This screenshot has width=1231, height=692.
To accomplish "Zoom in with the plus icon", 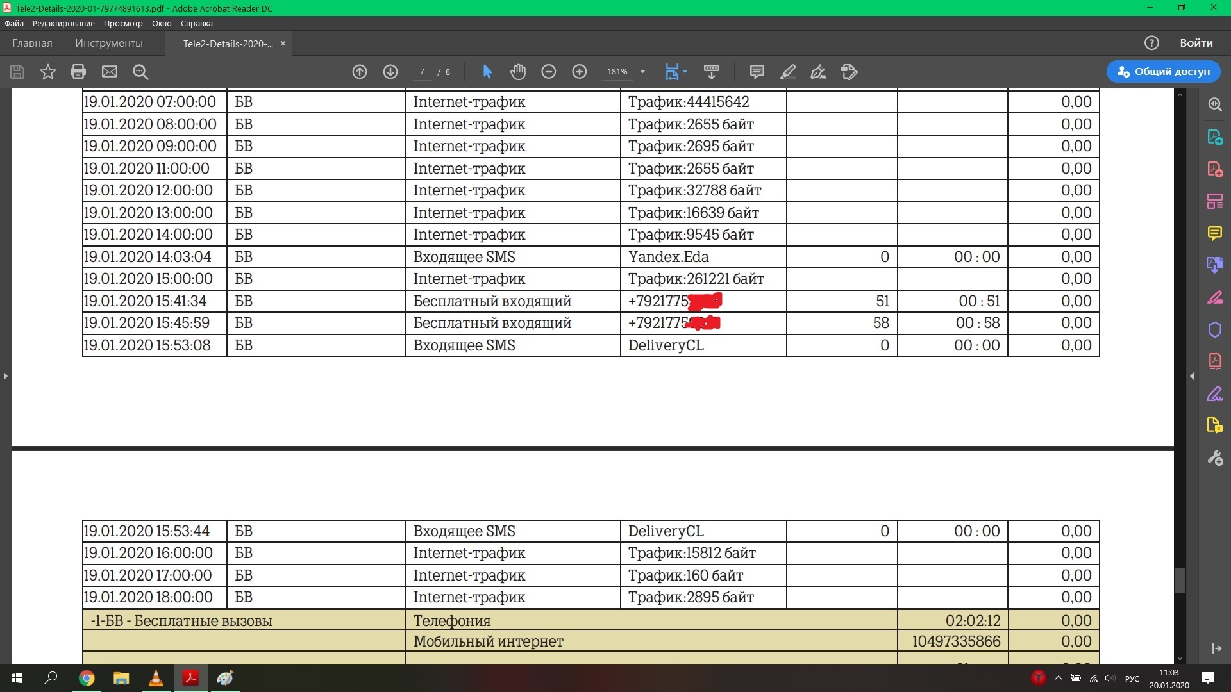I will tap(580, 72).
